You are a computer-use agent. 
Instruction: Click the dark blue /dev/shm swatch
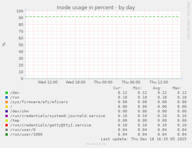[7, 111]
